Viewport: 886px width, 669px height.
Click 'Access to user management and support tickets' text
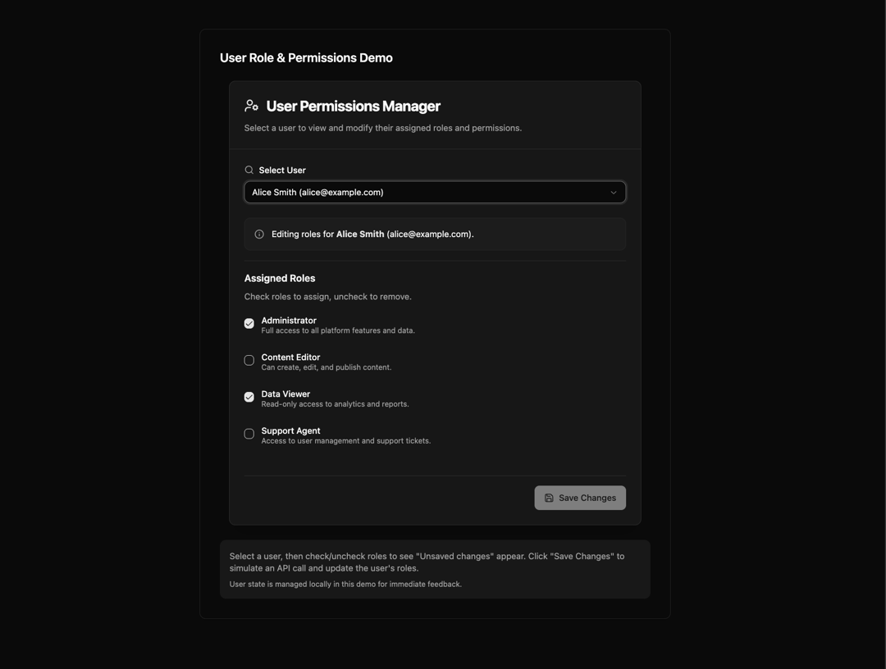346,440
